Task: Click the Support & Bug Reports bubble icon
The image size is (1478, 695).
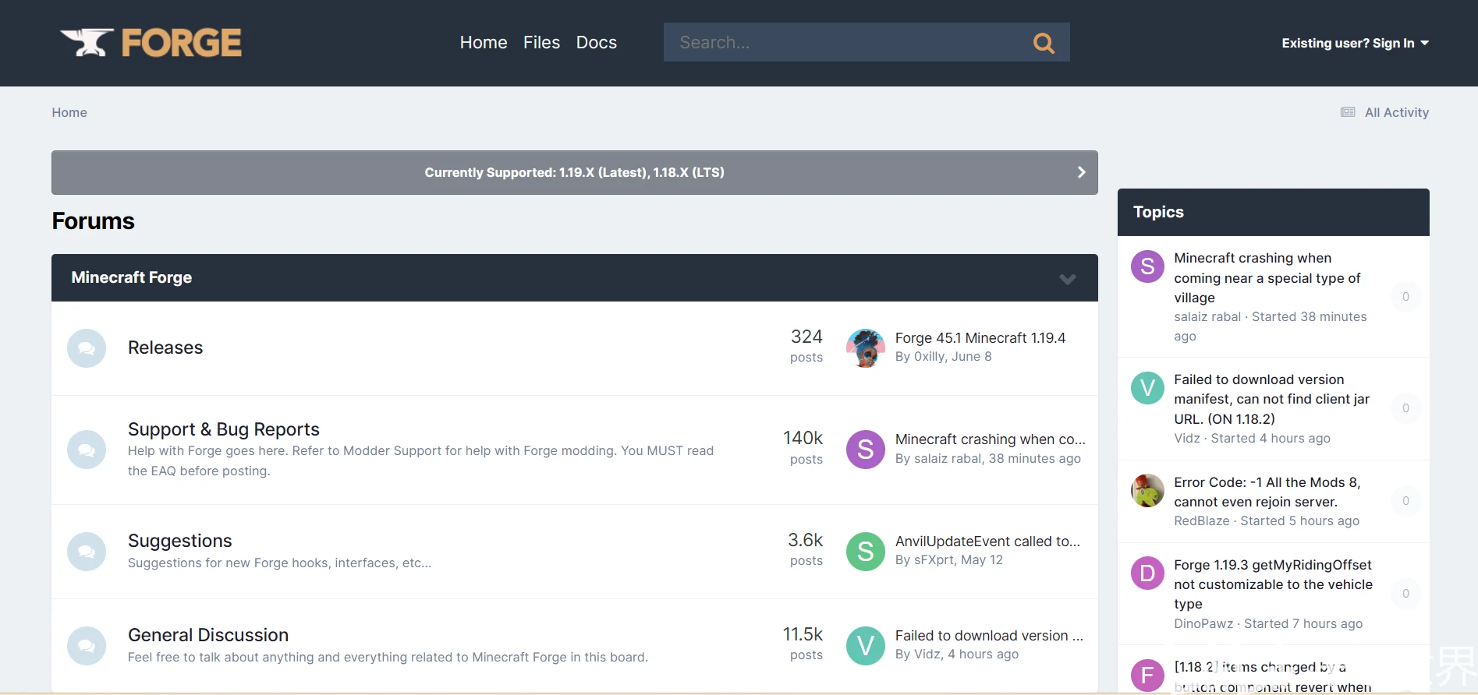Action: tap(87, 450)
